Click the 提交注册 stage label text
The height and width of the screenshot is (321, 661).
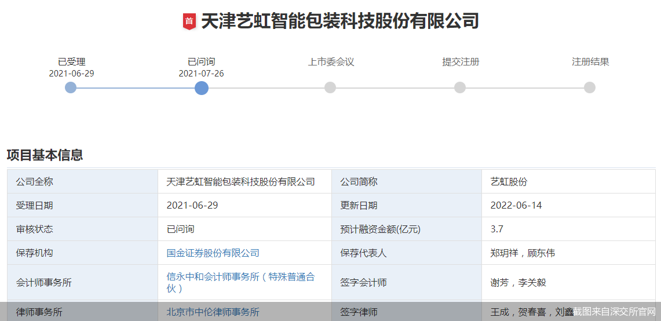[461, 61]
